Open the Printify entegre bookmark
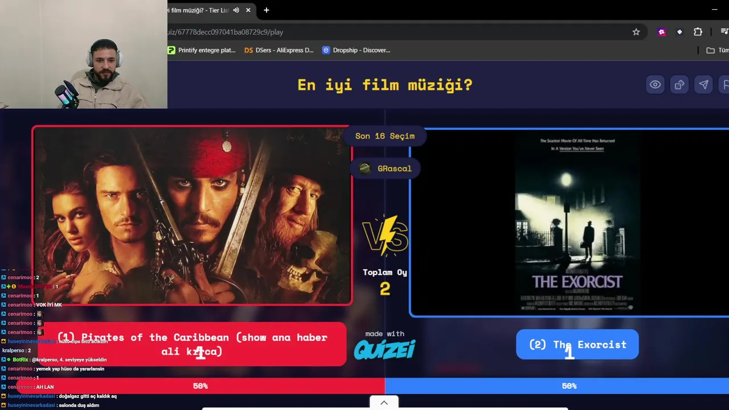 (x=202, y=50)
